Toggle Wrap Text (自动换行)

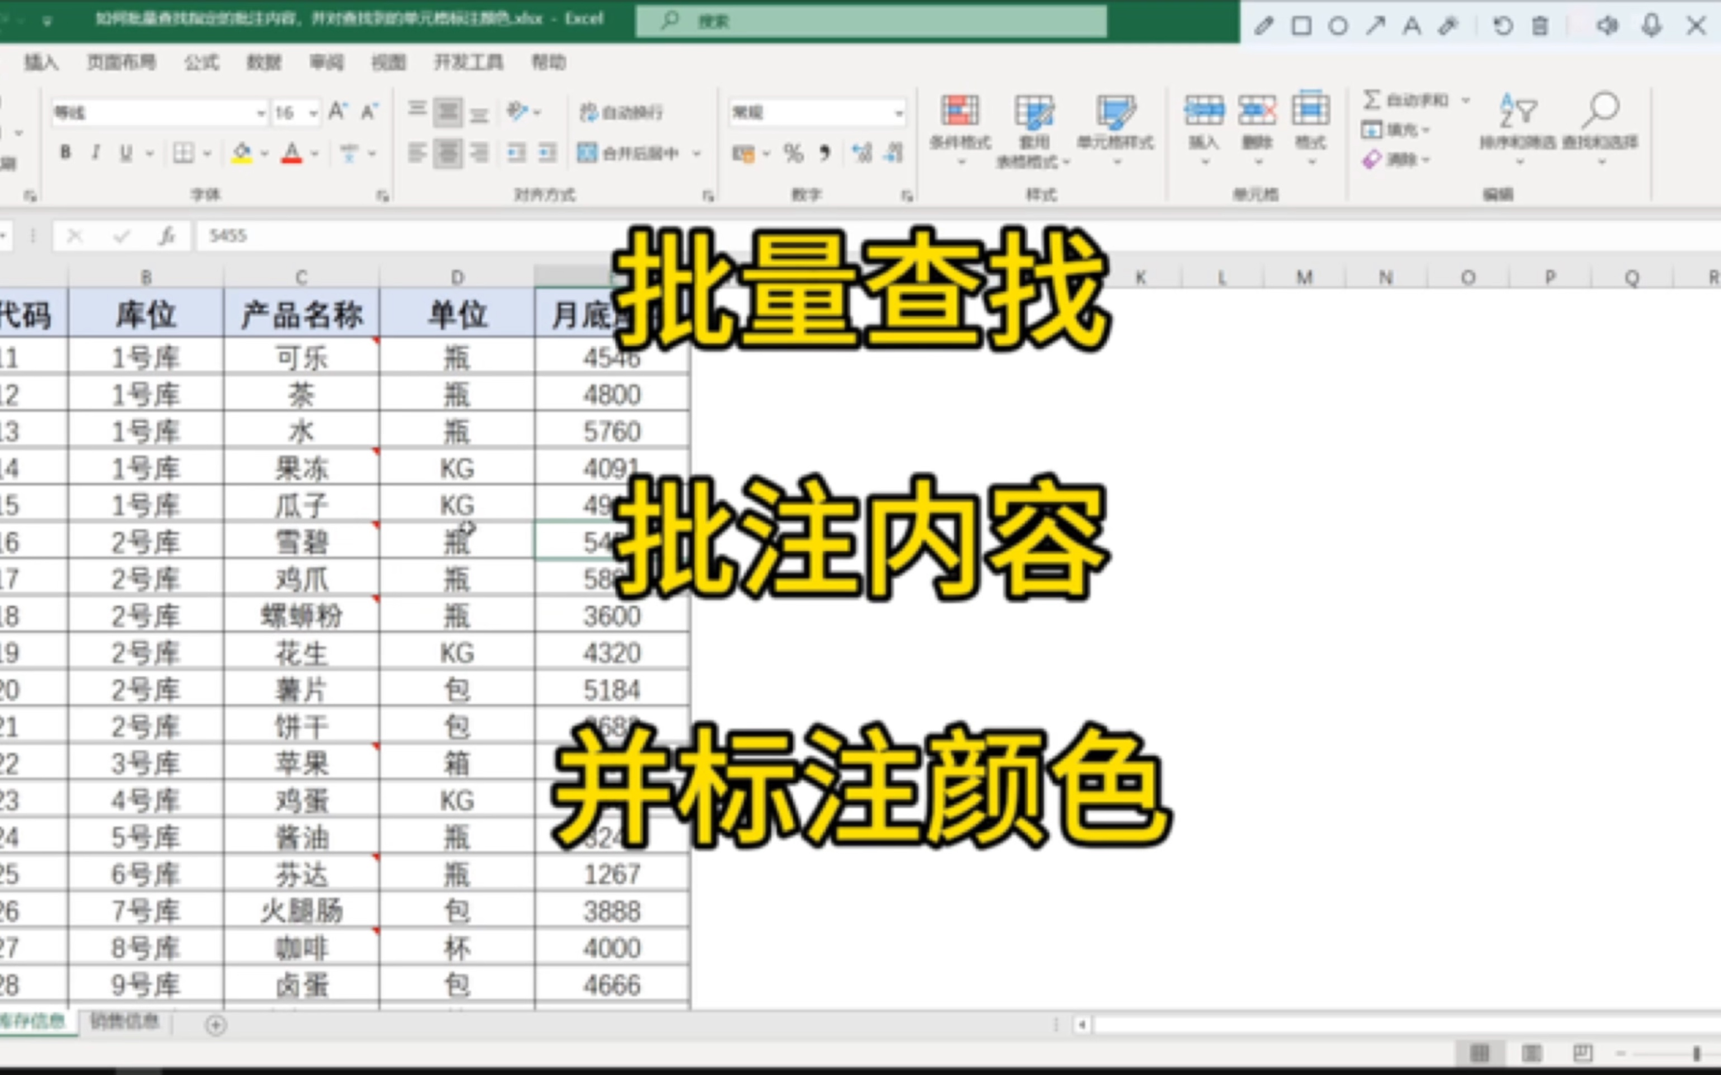point(621,112)
